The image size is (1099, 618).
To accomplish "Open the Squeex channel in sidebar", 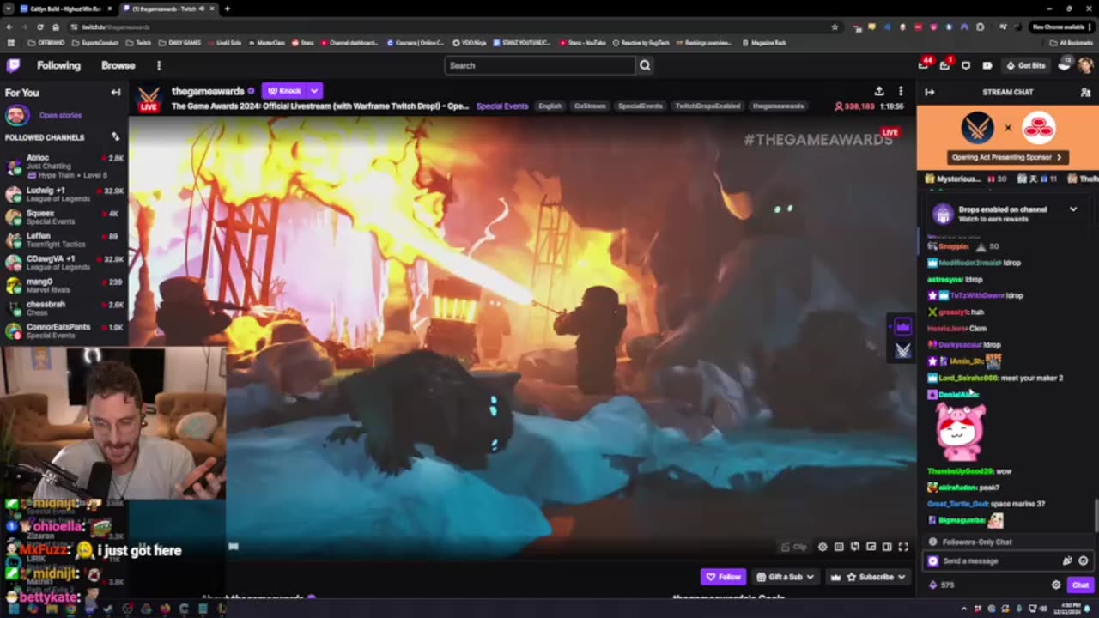I will pyautogui.click(x=64, y=217).
